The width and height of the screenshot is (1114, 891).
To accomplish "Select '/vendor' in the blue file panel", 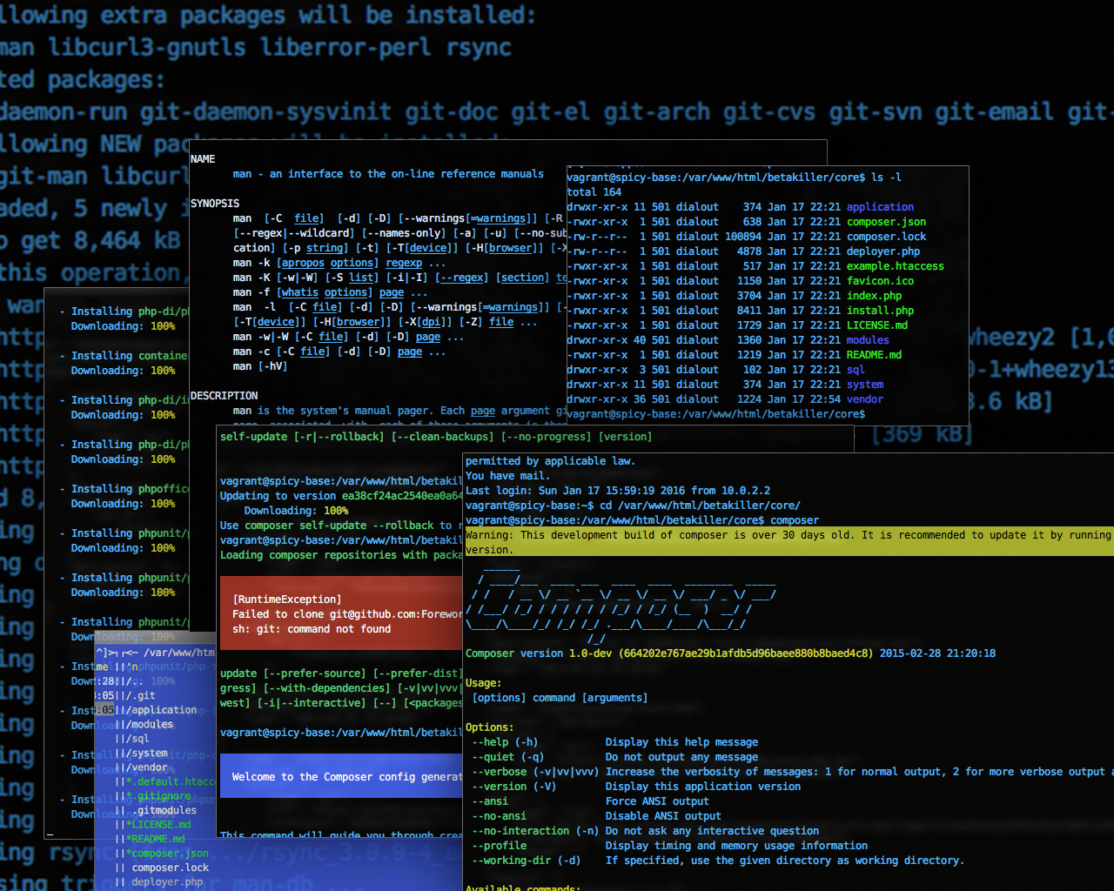I will click(146, 767).
